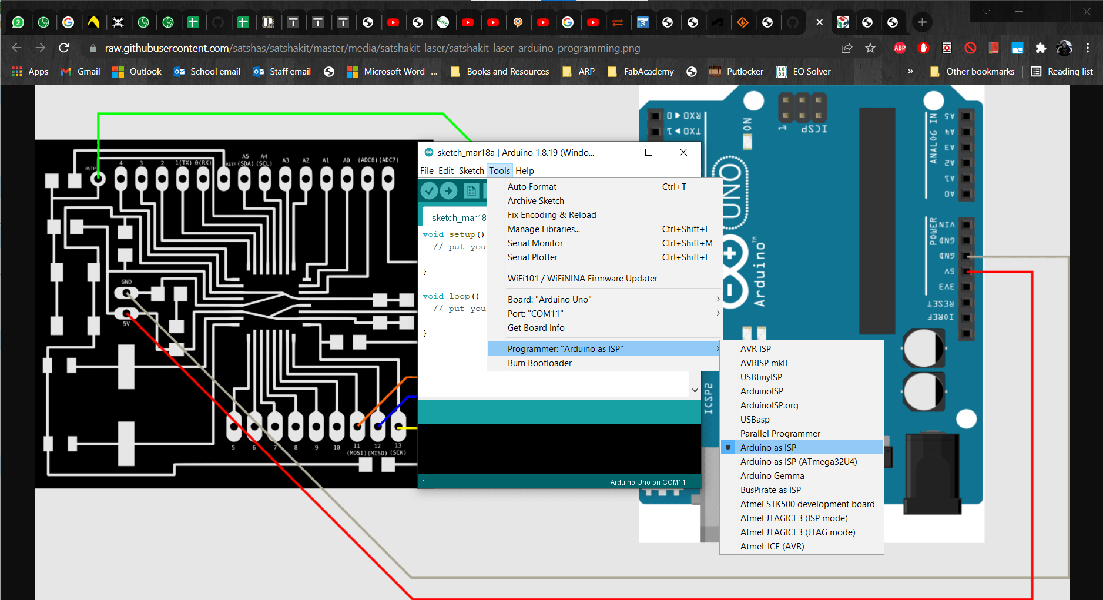Switch to the orange map pin tab
The image size is (1103, 600).
tap(518, 22)
